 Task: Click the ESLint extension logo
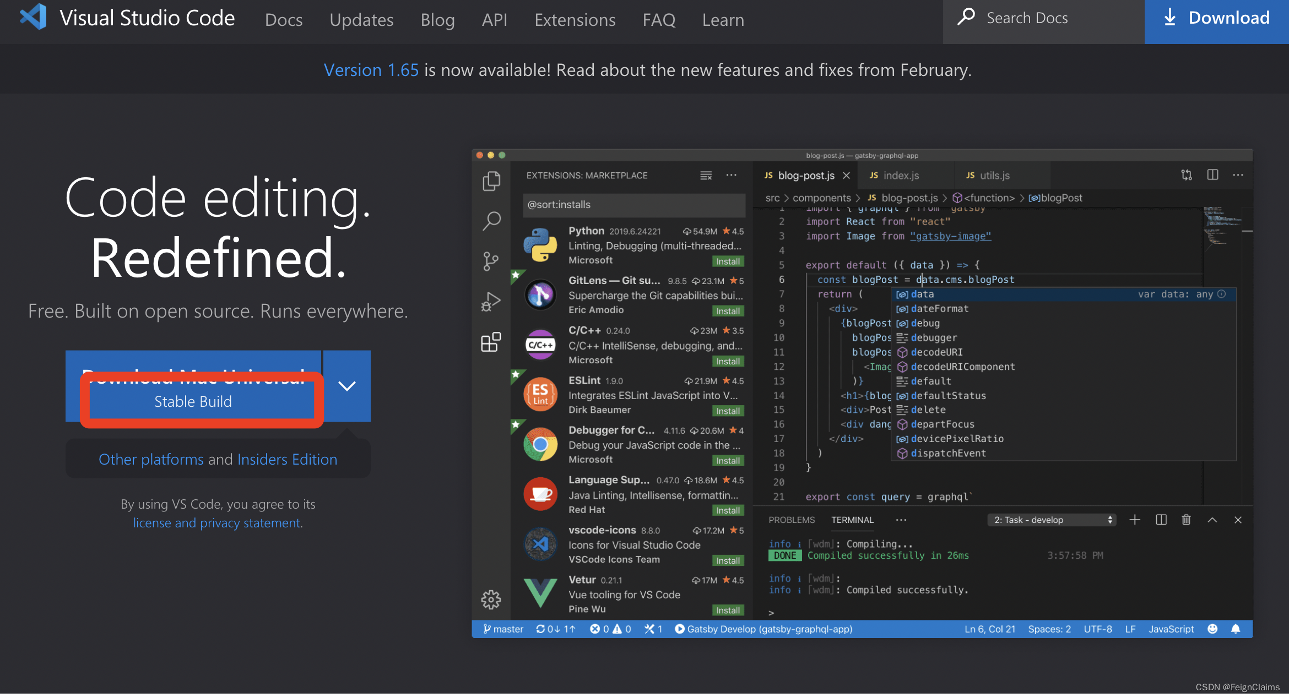540,394
